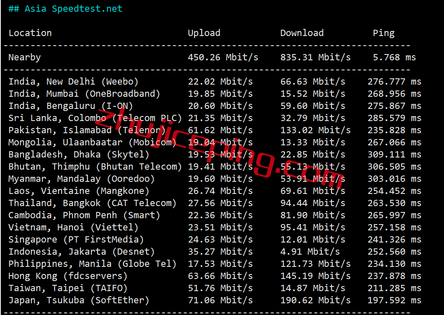Select the Nearby ping "5.768 ms"
Image resolution: width=444 pixels, height=315 pixels.
coord(395,57)
